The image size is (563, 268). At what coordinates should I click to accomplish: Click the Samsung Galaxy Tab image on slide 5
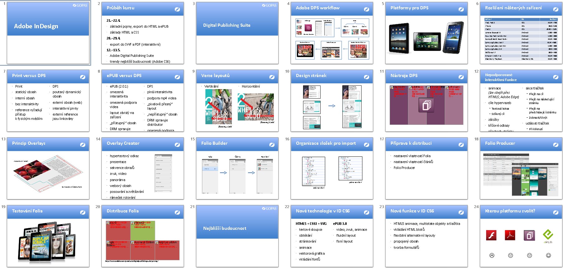click(453, 38)
